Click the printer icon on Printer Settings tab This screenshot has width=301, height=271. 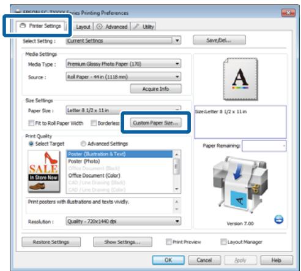coord(23,26)
